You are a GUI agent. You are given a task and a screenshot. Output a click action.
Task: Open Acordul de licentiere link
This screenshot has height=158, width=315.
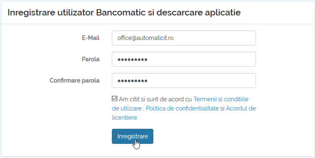241,108
